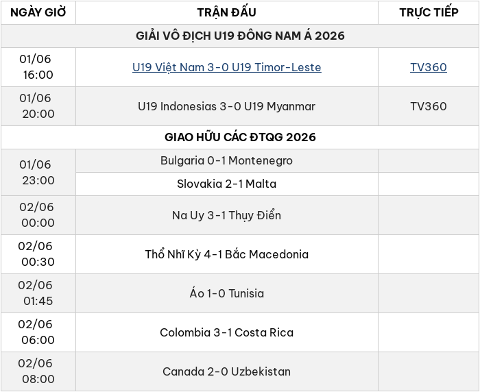This screenshot has width=480, height=392.
Task: Click the TRẬN ĐẤU column header
Action: coord(226,12)
